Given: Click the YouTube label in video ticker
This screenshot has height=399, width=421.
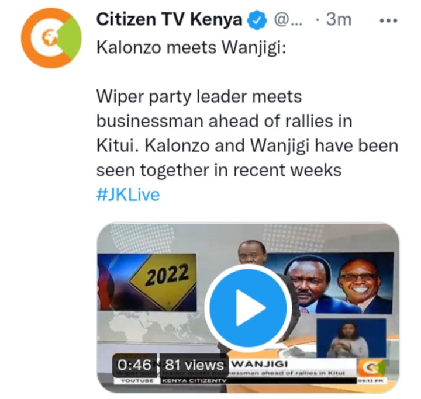Looking at the screenshot, I should [137, 380].
